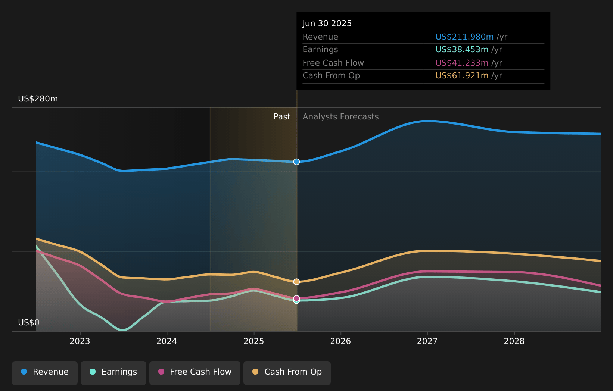Toggle Cash From Op legend item
This screenshot has height=391, width=613.
tap(287, 372)
